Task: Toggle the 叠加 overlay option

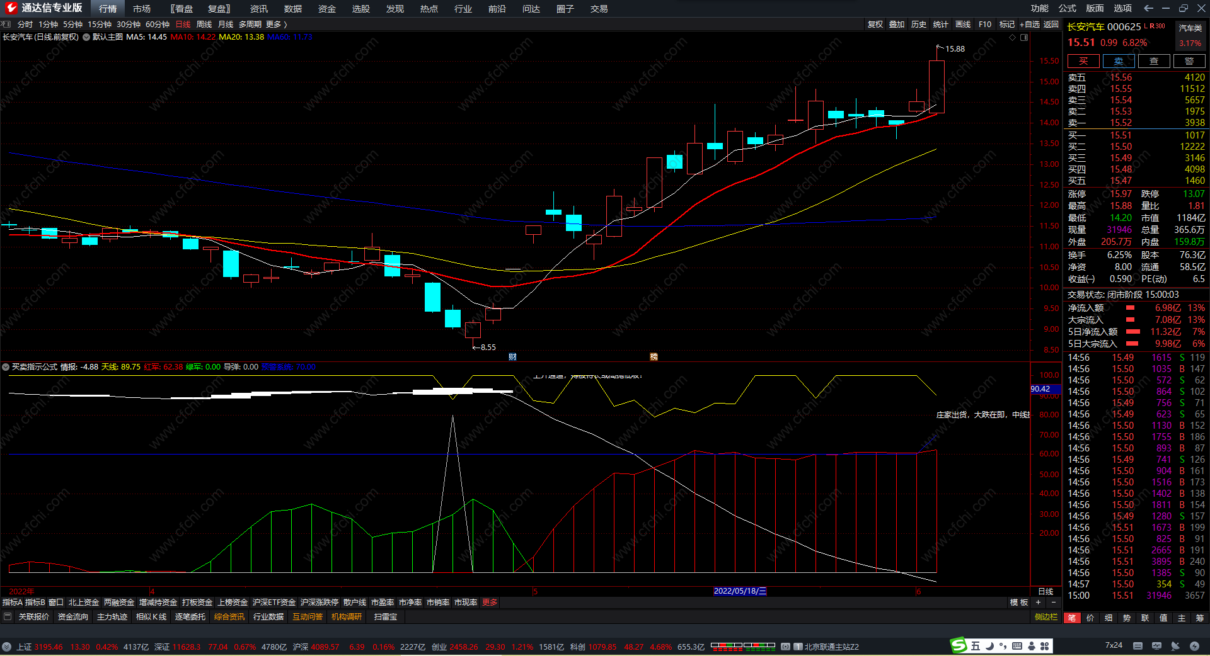Action: coord(897,25)
